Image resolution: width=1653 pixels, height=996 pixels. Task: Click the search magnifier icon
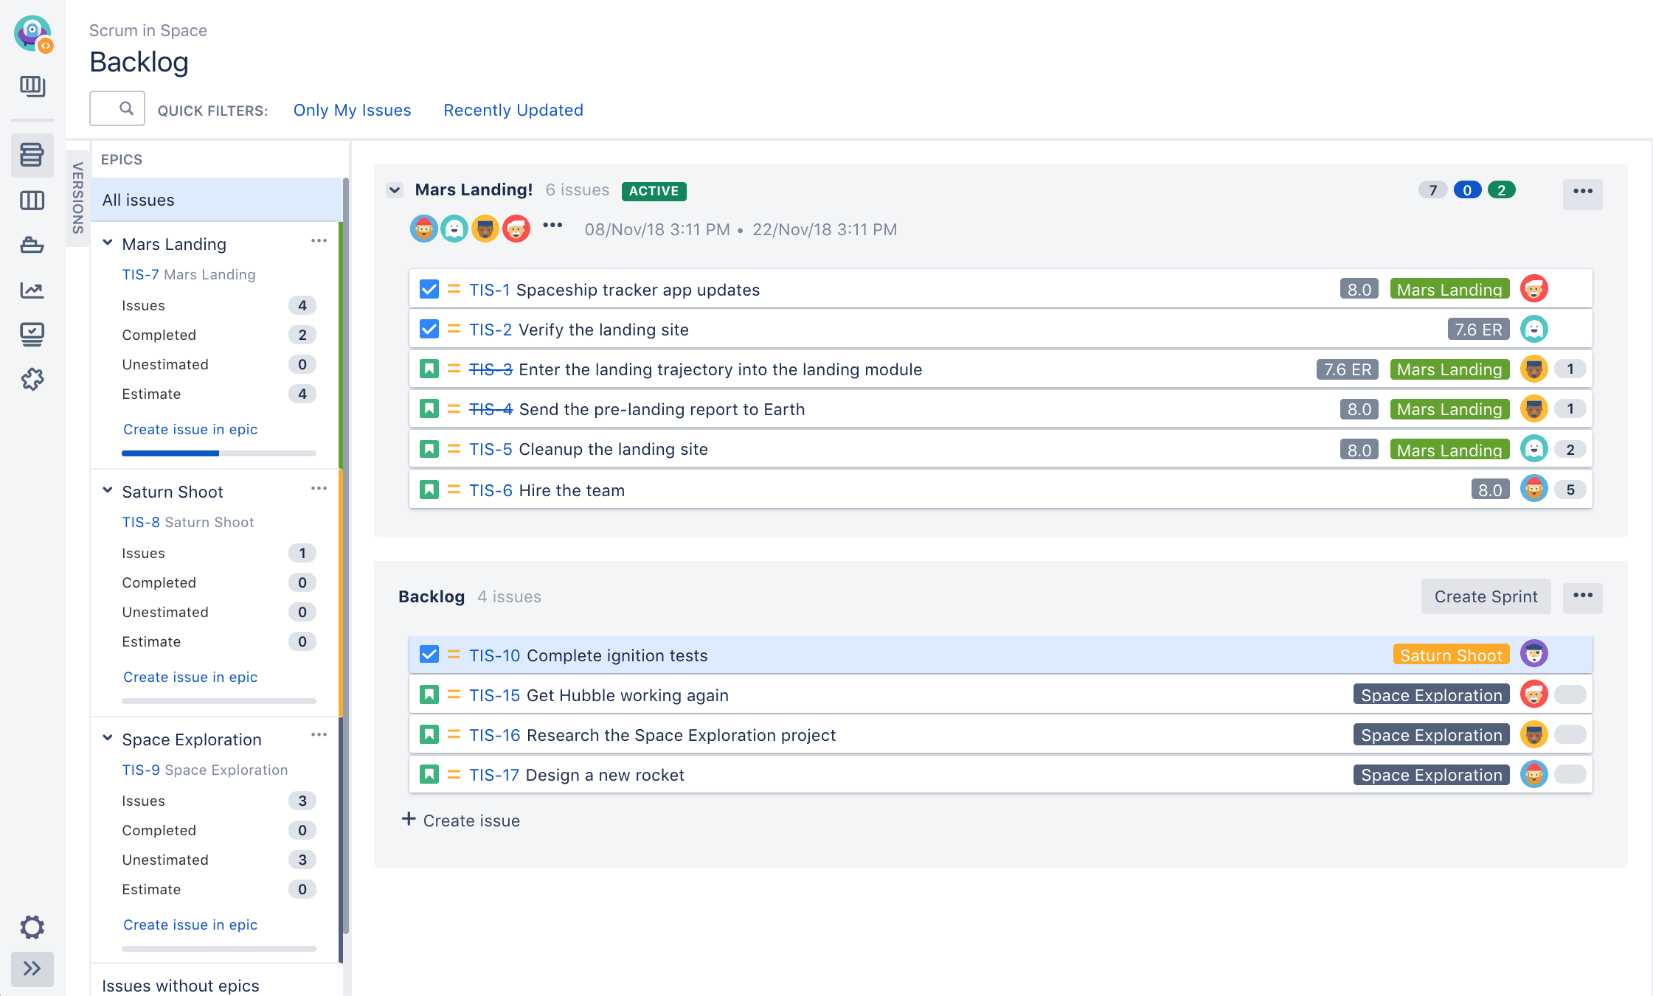(126, 108)
